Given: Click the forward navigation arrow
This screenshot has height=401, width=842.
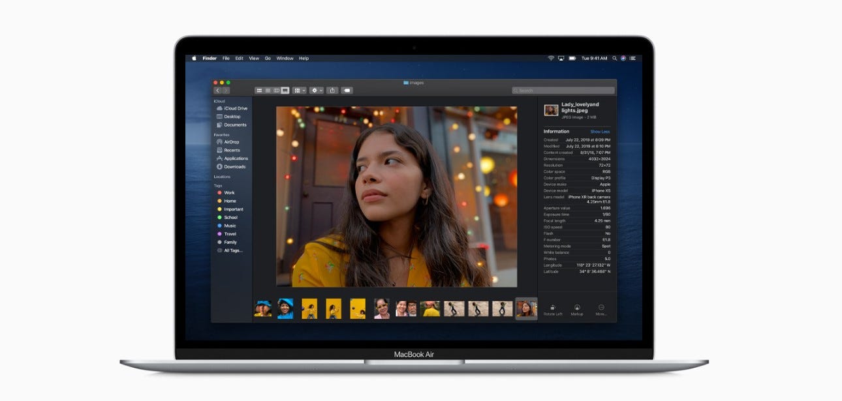Looking at the screenshot, I should pos(226,91).
